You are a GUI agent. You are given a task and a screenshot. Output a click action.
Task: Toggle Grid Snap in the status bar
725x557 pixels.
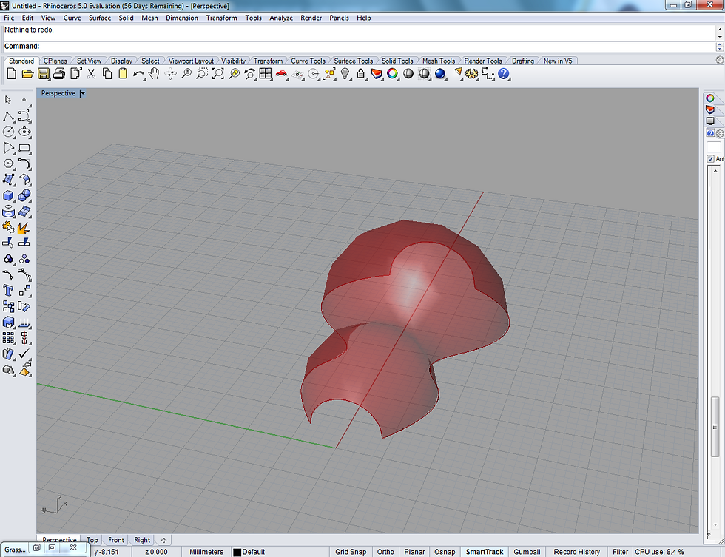pos(351,552)
